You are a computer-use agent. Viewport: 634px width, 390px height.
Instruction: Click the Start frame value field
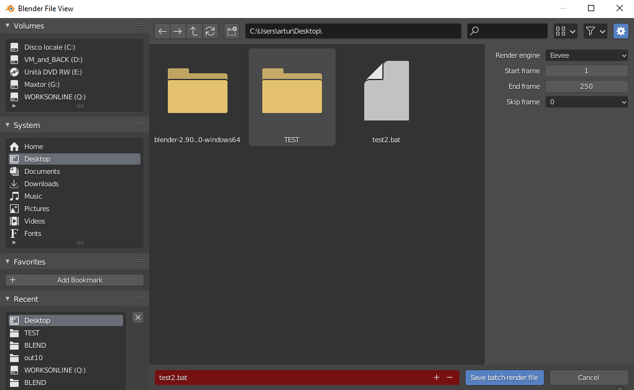pyautogui.click(x=587, y=71)
